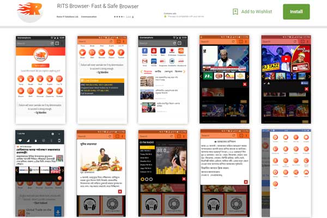Viewport: 327px width, 218px height.
Task: Click the green Install button
Action: (x=296, y=11)
